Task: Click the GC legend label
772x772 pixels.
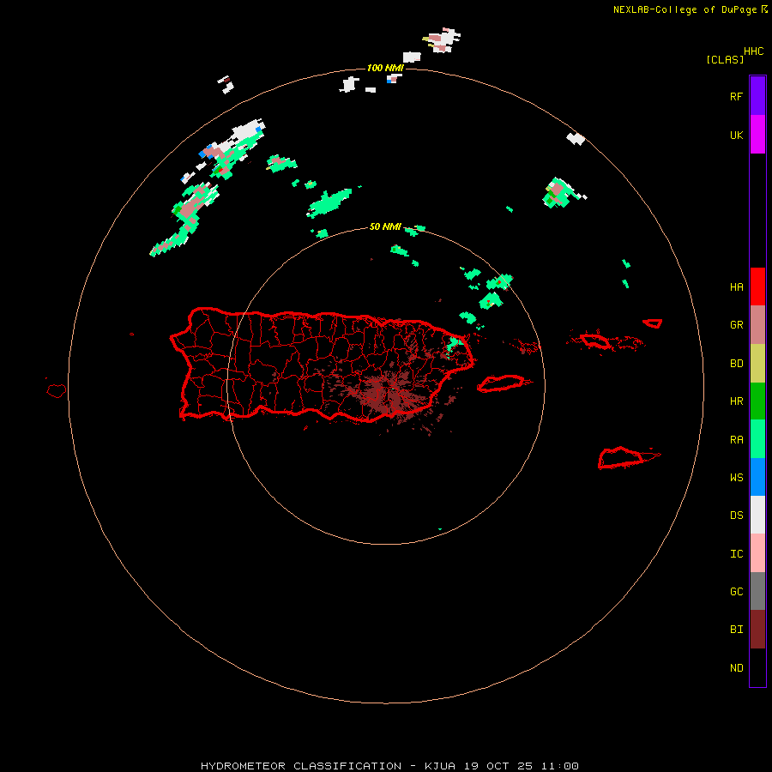Action: tap(736, 592)
